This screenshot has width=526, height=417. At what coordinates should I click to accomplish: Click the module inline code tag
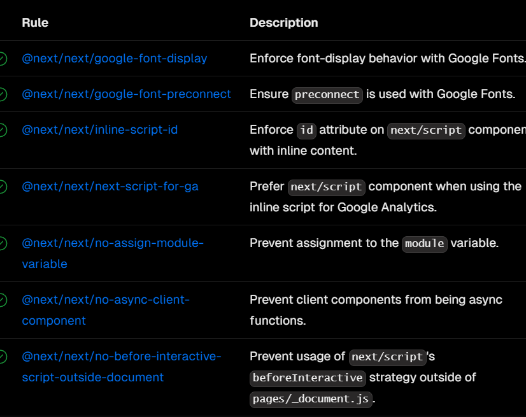tap(424, 244)
